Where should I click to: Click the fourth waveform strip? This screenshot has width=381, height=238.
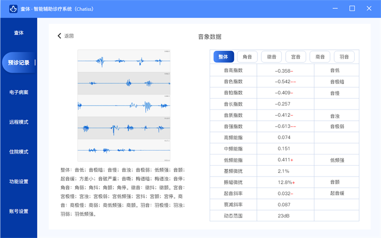[124, 128]
